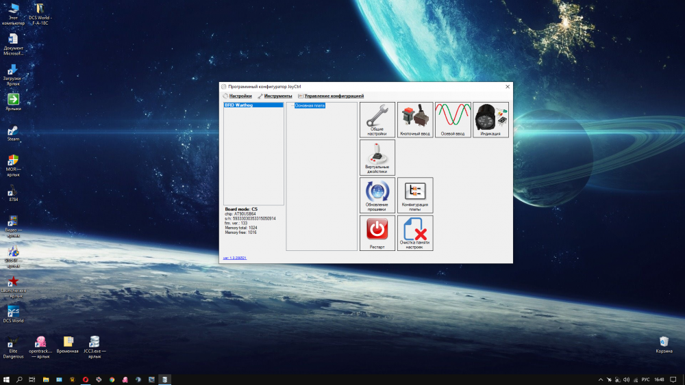Image resolution: width=685 pixels, height=385 pixels.
Task: Click the Windows Start button
Action: [6, 379]
